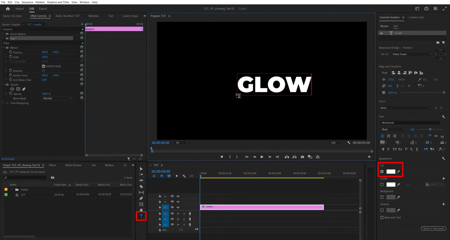Hide the GLOW layer eye icon
Screen dimensions: 450x240
(x=381, y=33)
